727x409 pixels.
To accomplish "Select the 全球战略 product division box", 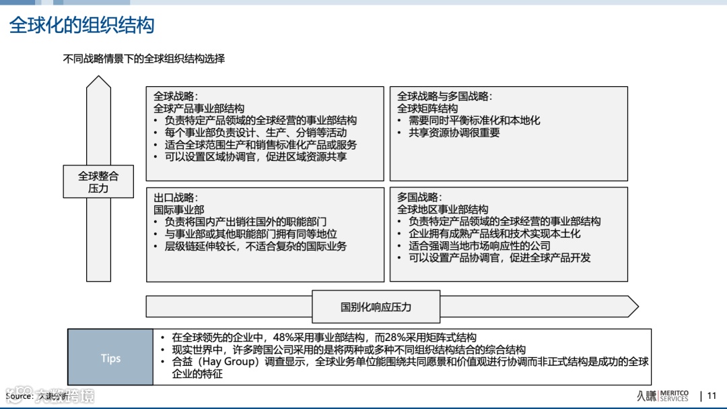I will point(265,133).
